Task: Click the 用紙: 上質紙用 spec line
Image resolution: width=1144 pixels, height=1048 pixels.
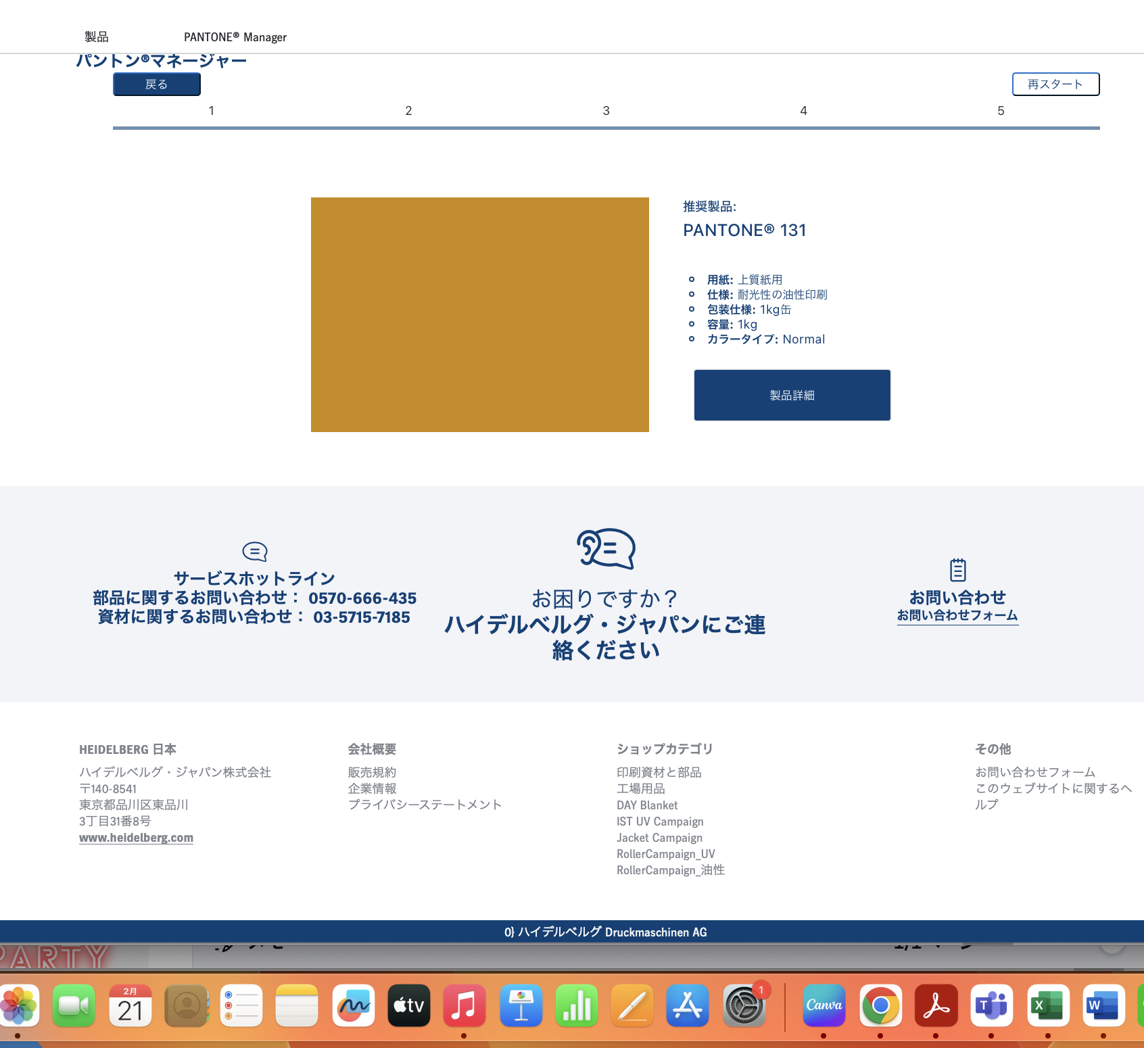Action: [x=744, y=280]
